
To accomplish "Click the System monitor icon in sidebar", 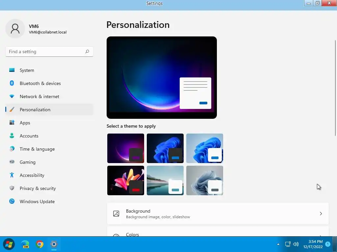I will tap(12, 70).
